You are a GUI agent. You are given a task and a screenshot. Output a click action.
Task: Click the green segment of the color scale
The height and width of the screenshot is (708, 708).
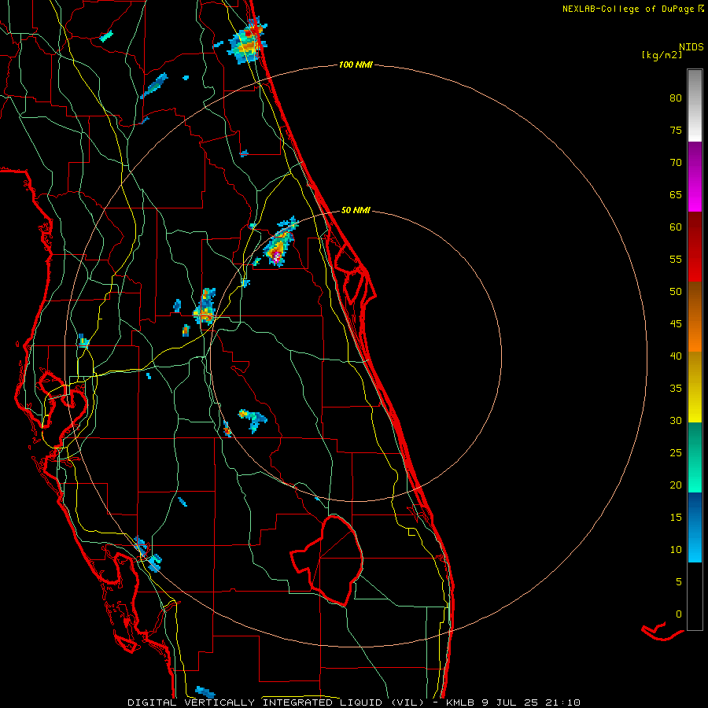coord(695,457)
